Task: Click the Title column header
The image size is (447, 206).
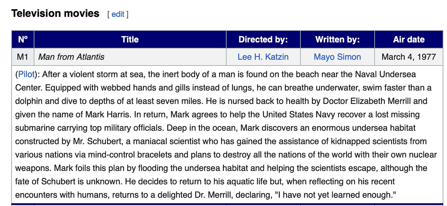Action: (130, 39)
